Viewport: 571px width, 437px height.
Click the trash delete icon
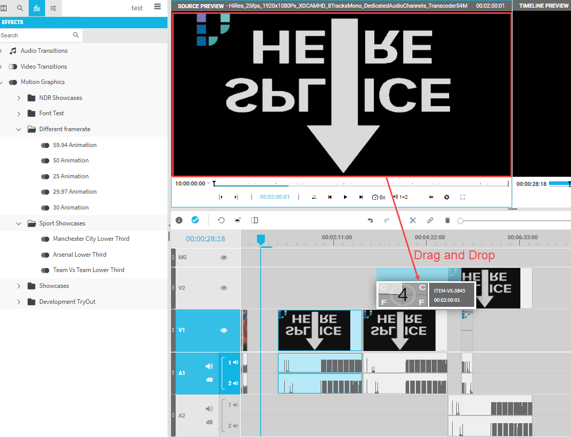(x=447, y=220)
